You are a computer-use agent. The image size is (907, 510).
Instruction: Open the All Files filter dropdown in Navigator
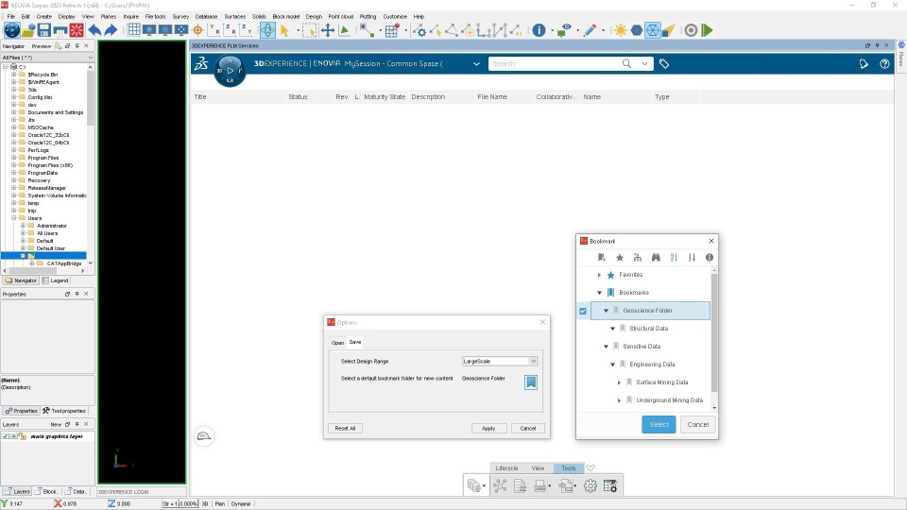[47, 58]
